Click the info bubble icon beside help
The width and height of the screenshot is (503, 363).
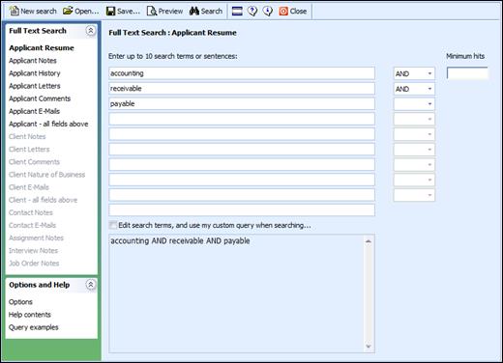268,12
